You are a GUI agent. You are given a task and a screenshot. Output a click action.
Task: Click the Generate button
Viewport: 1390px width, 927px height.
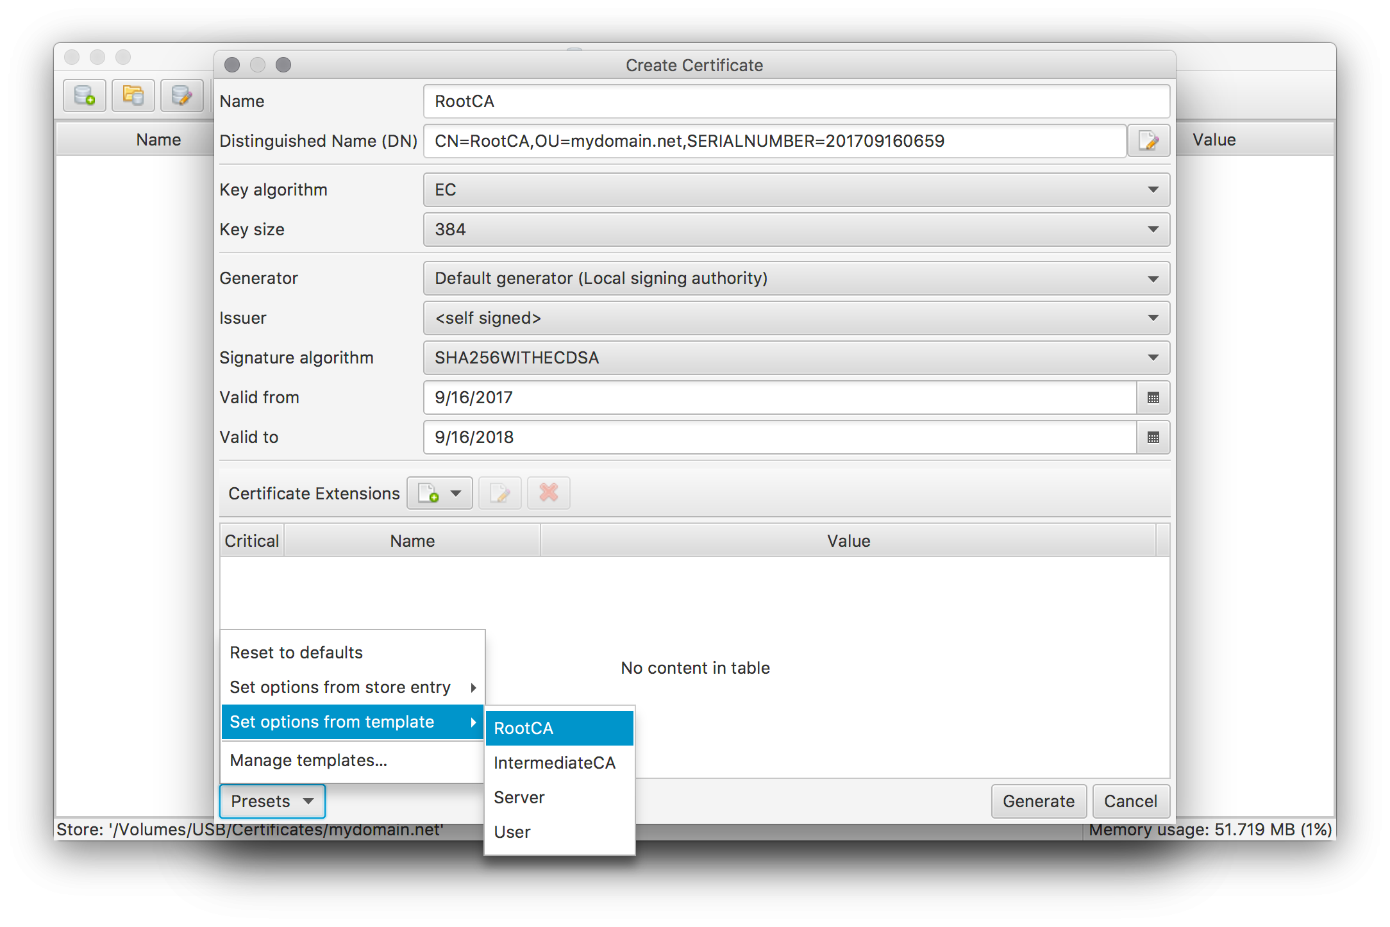click(1039, 801)
